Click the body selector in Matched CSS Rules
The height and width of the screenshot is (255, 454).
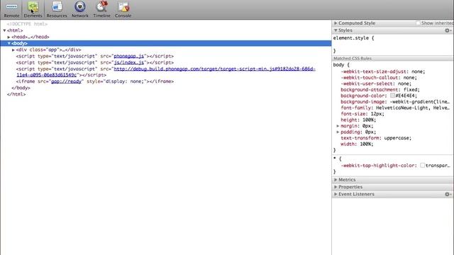(338, 65)
